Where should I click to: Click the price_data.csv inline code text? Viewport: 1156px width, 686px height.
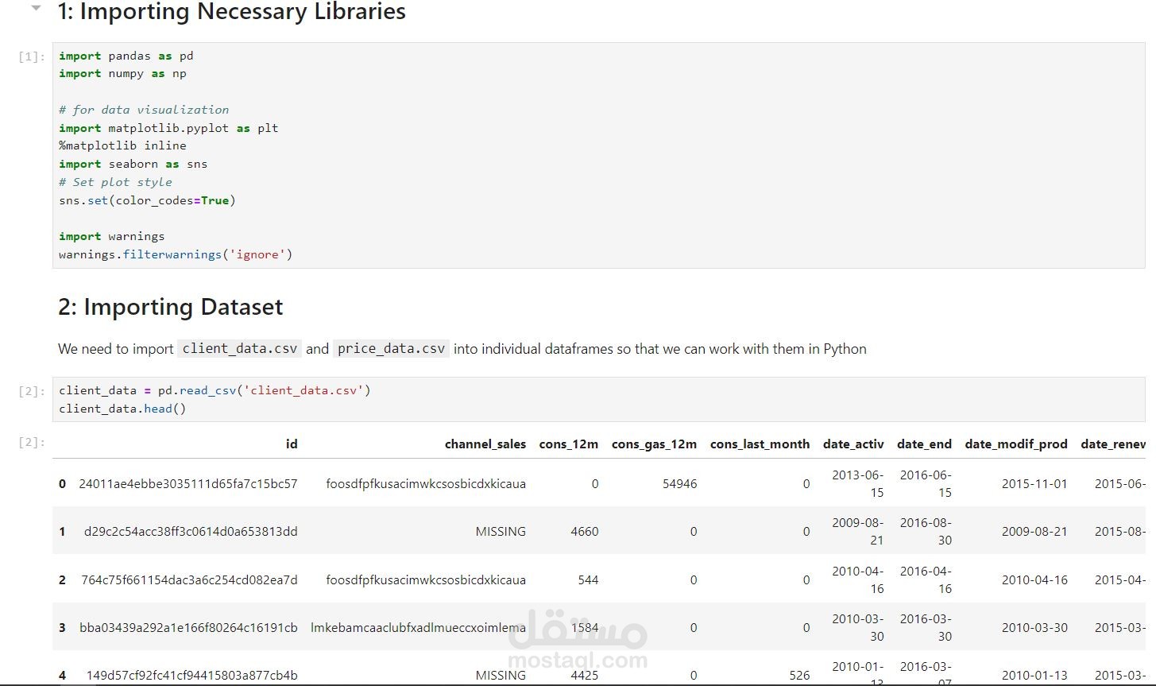point(391,349)
